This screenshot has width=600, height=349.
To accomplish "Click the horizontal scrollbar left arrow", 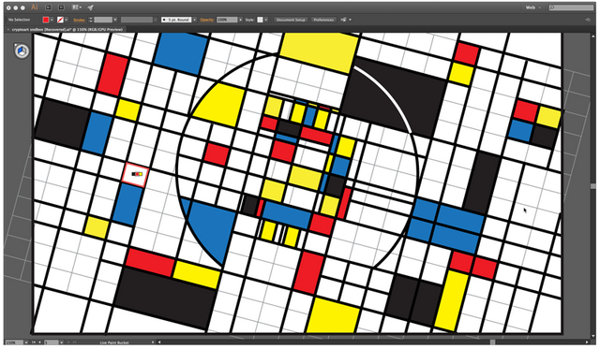I will pyautogui.click(x=159, y=342).
